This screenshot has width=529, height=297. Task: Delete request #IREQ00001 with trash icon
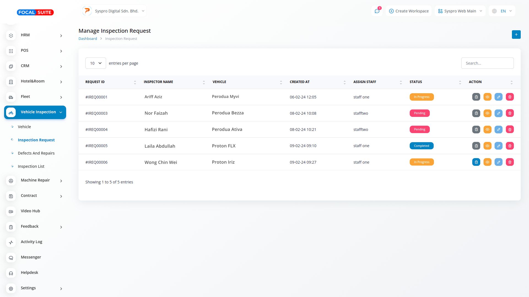tap(510, 97)
